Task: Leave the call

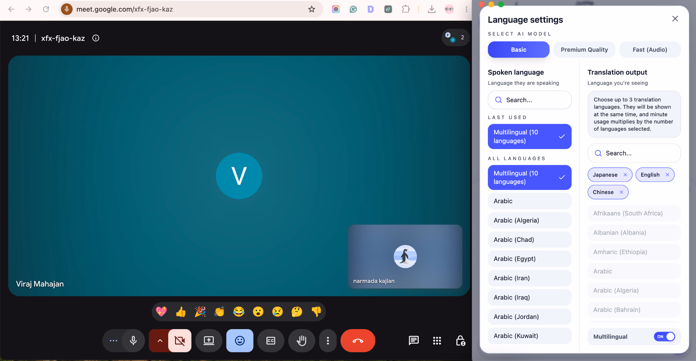Action: point(358,340)
